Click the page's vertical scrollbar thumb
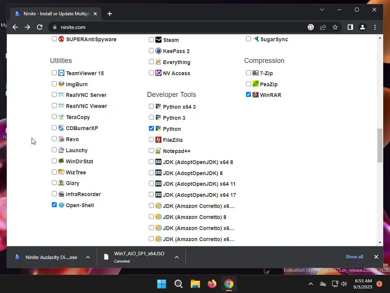Image resolution: width=390 pixels, height=293 pixels. (380, 145)
